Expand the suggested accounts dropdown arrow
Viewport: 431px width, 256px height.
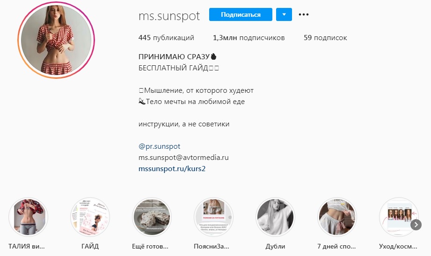[284, 14]
